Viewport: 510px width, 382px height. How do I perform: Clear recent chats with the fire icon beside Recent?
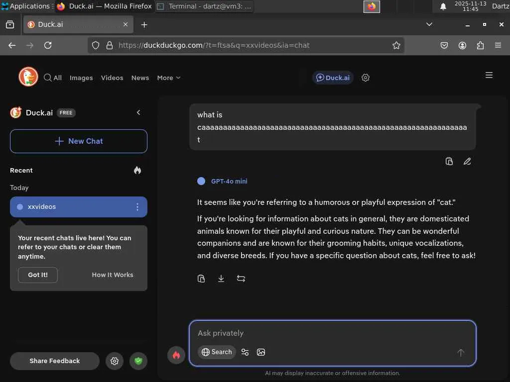(x=137, y=170)
